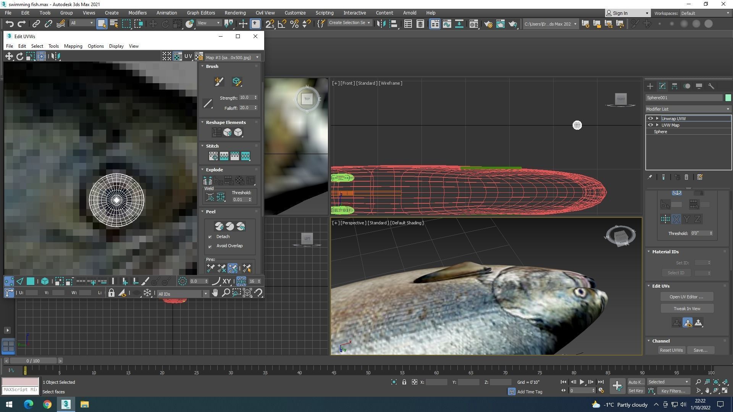Select the Select and Link tool
This screenshot has width=733, height=412.
pyautogui.click(x=36, y=24)
